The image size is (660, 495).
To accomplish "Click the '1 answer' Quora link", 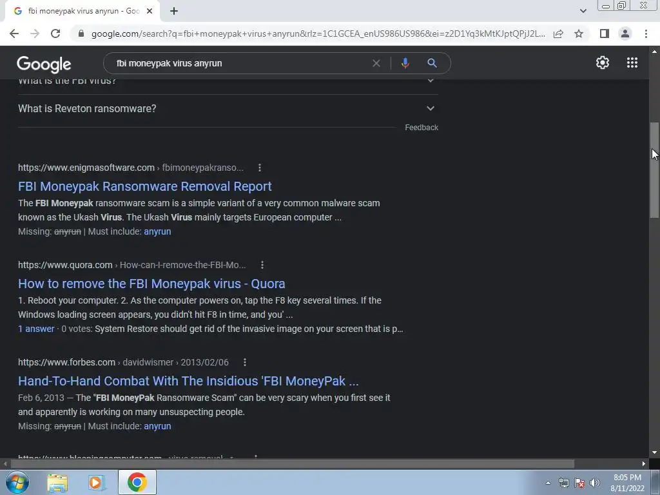I will [36, 329].
